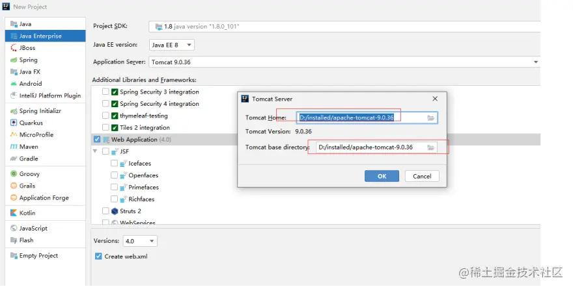Collapse the JSF tree node arrow

click(x=95, y=151)
